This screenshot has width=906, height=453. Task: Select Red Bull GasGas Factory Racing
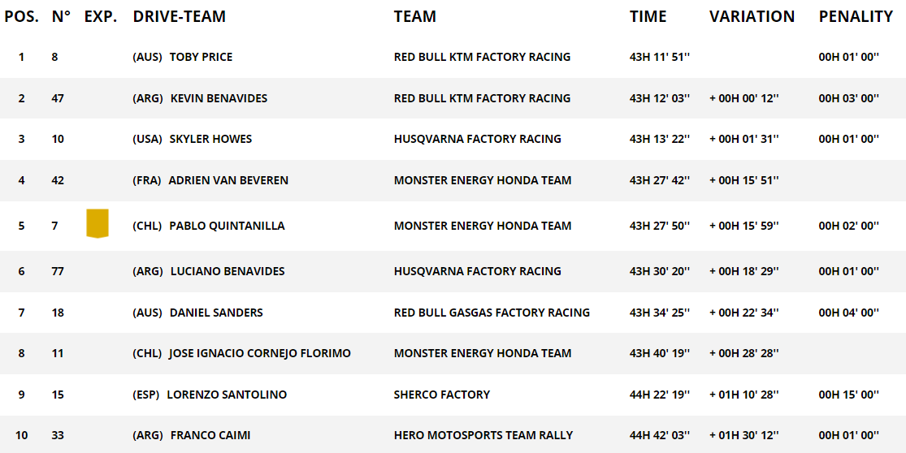[492, 313]
